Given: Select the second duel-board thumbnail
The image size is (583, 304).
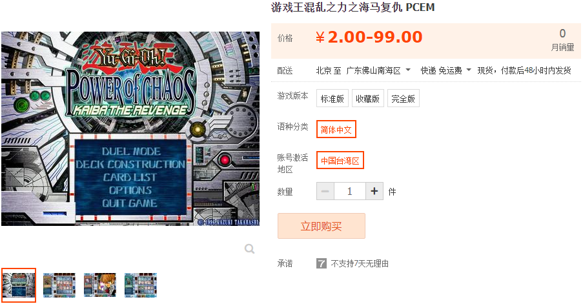Looking at the screenshot, I should (x=59, y=285).
